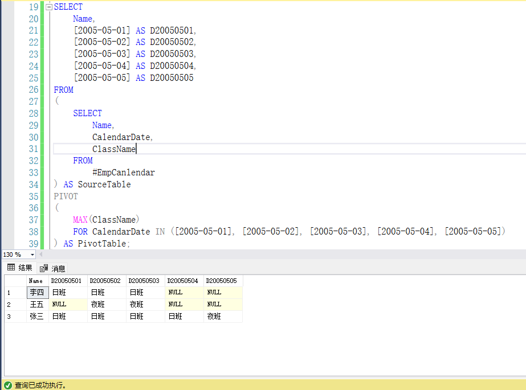Select the D20050501 column header
Viewport: 526px width, 390px height.
(x=68, y=281)
